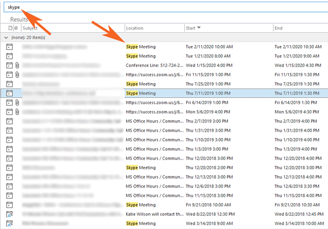Click meeting icon of the Wed 3/14/2018 row
This screenshot has width=328, height=229.
click(9, 224)
